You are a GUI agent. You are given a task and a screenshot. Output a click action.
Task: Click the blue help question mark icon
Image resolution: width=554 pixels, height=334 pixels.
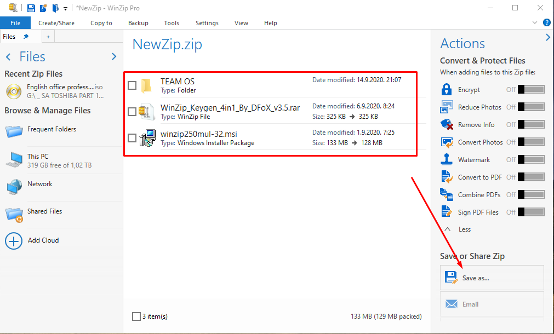coord(546,22)
